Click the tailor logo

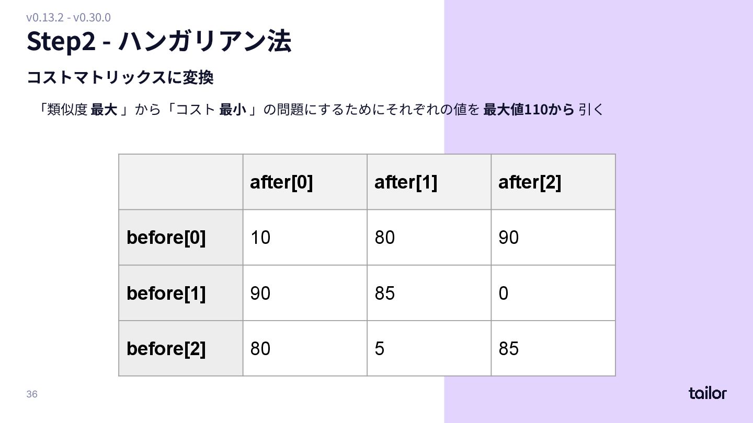pos(708,393)
